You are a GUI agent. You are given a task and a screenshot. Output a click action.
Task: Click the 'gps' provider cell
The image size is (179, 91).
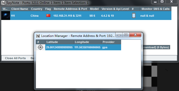pos(105,47)
